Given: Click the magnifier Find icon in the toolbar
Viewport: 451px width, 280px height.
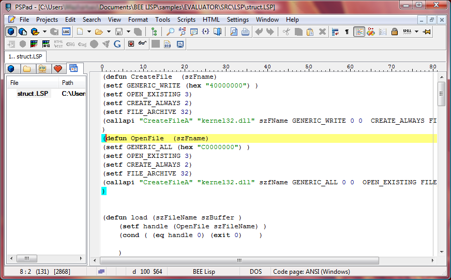Looking at the screenshot, I should point(170,32).
